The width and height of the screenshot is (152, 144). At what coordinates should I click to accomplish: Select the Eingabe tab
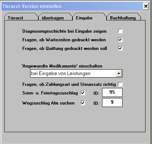[x=90, y=17]
